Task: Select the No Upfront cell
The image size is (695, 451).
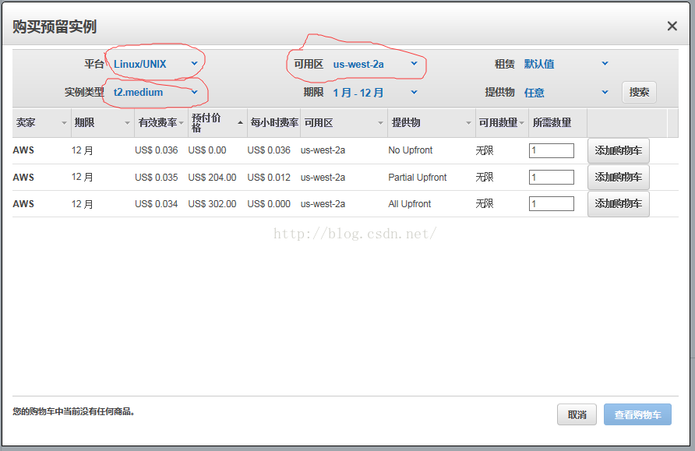Action: point(410,150)
